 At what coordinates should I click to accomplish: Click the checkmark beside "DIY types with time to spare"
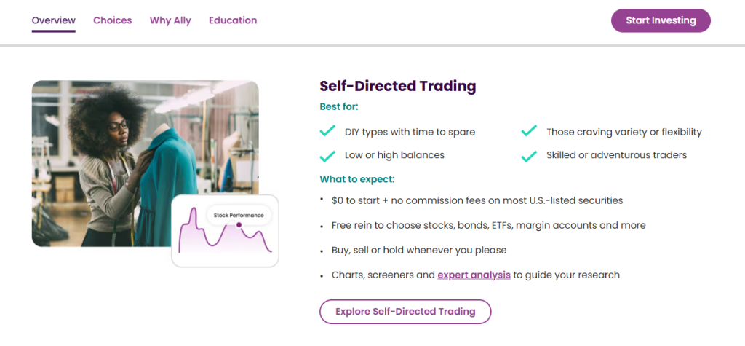tap(327, 132)
